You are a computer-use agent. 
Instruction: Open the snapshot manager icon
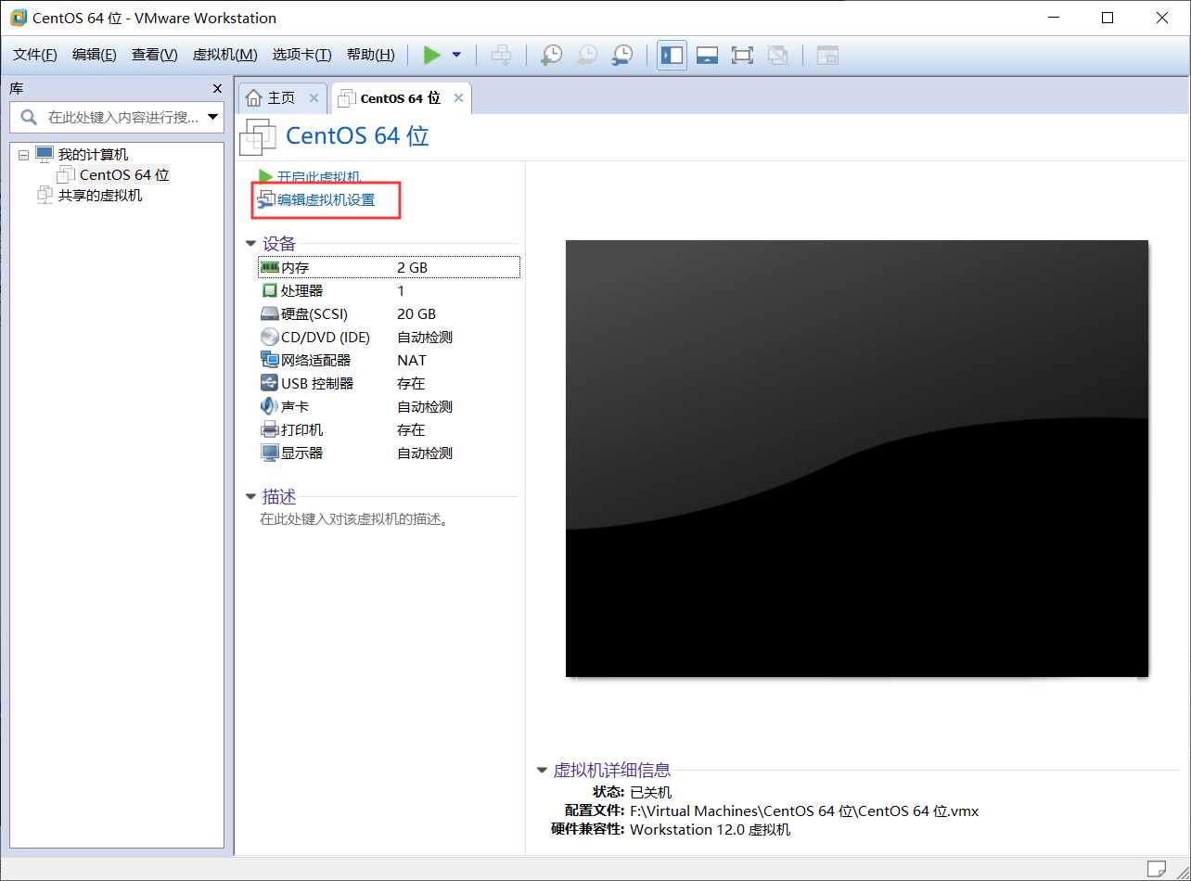coord(622,55)
